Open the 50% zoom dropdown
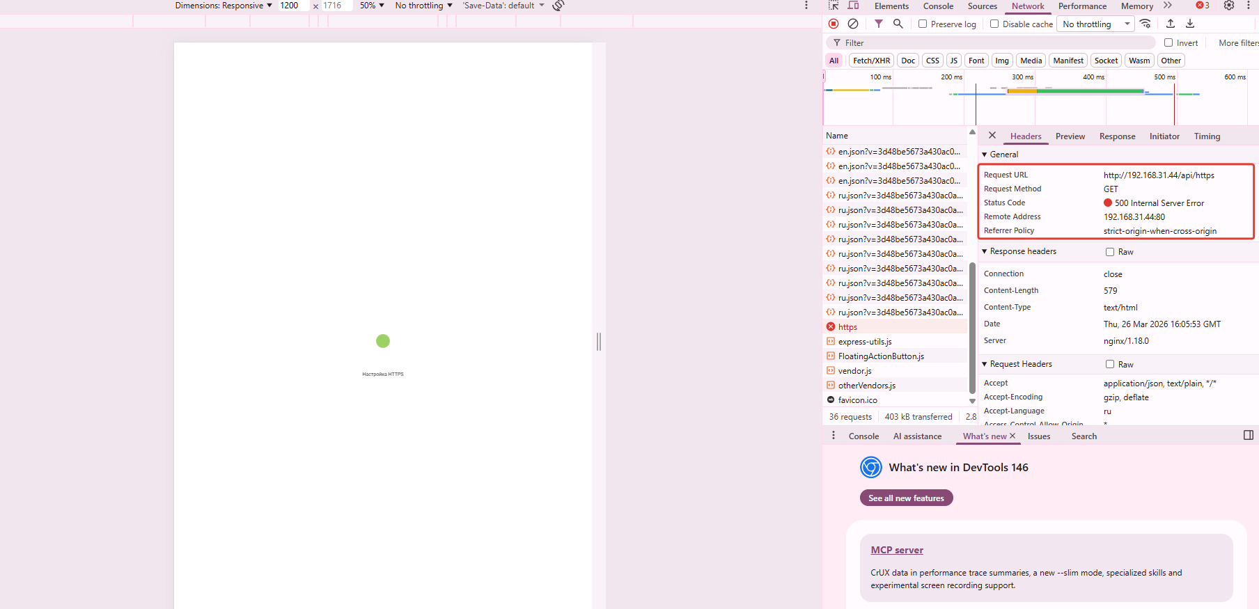 tap(372, 6)
